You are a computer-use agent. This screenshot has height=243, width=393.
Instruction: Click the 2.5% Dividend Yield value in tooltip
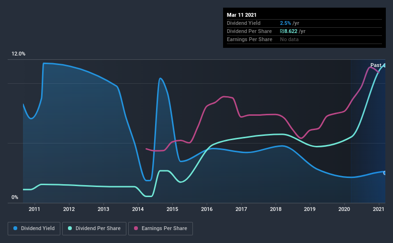click(285, 23)
